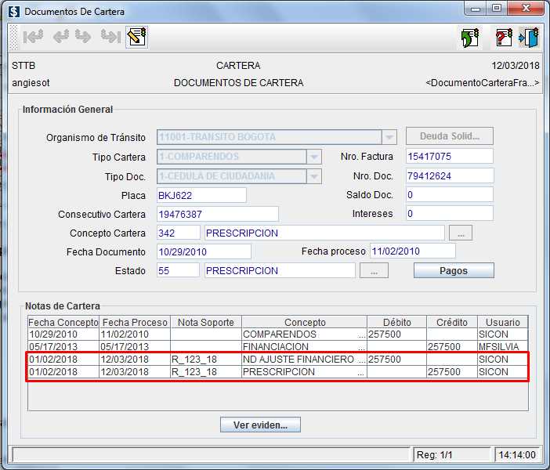Viewport: 550px width, 470px height.
Task: Click the next record arrow
Action: (84, 37)
